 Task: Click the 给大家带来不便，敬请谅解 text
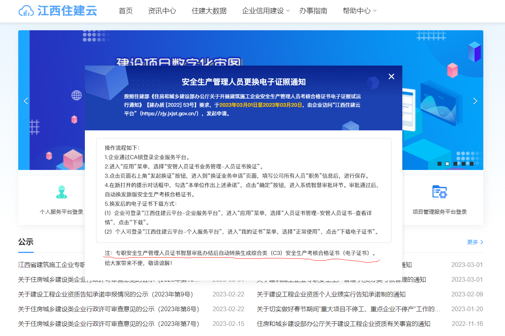(138, 263)
